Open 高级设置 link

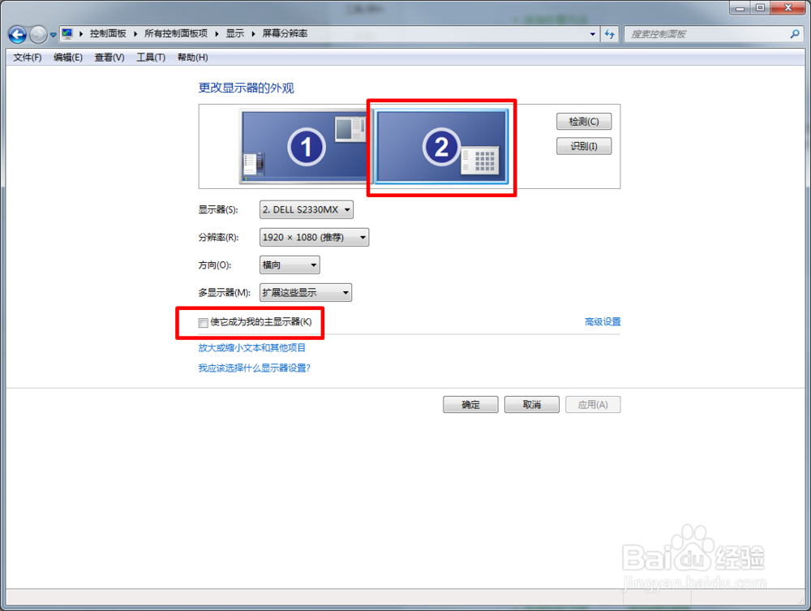602,321
